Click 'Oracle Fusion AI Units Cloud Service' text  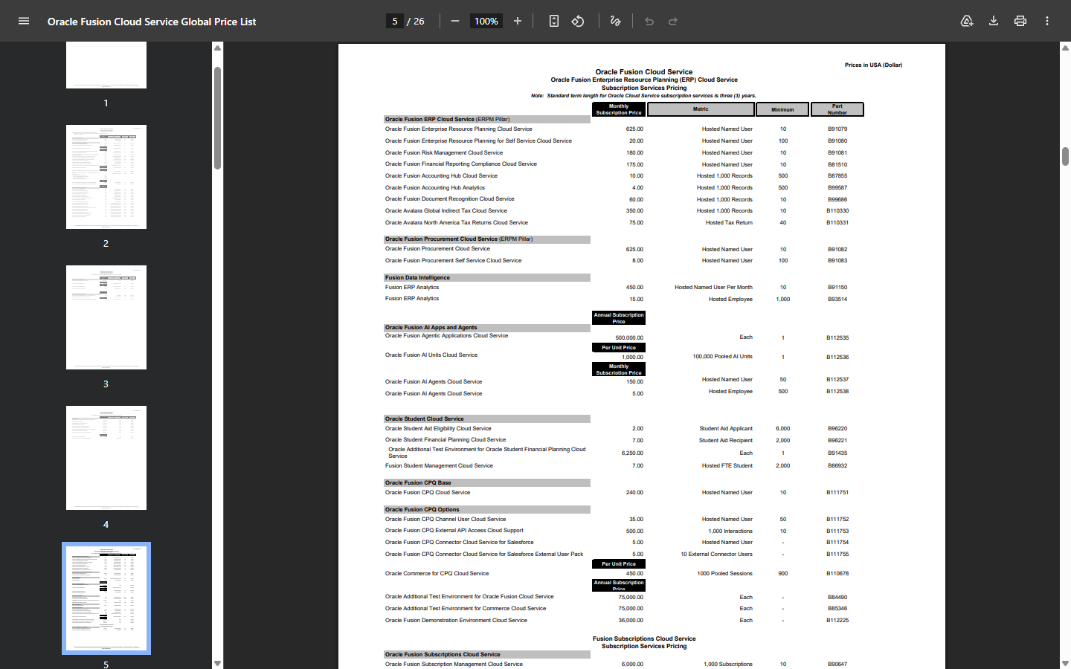click(x=431, y=355)
